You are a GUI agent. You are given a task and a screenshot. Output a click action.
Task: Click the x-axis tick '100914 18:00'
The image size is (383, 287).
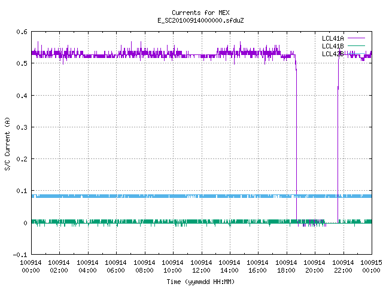(286, 267)
